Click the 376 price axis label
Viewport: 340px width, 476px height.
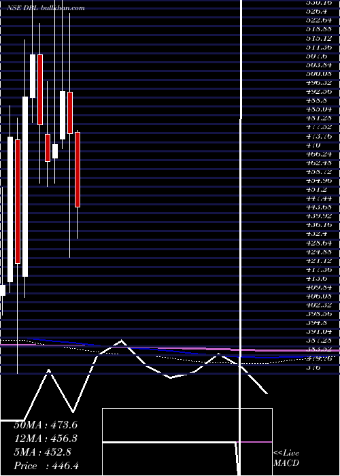pos(314,368)
